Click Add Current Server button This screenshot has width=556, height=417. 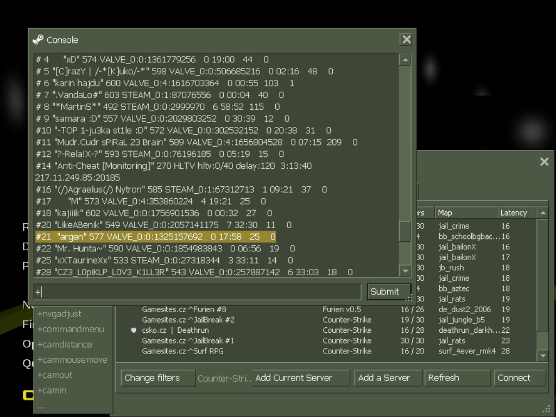301,378
